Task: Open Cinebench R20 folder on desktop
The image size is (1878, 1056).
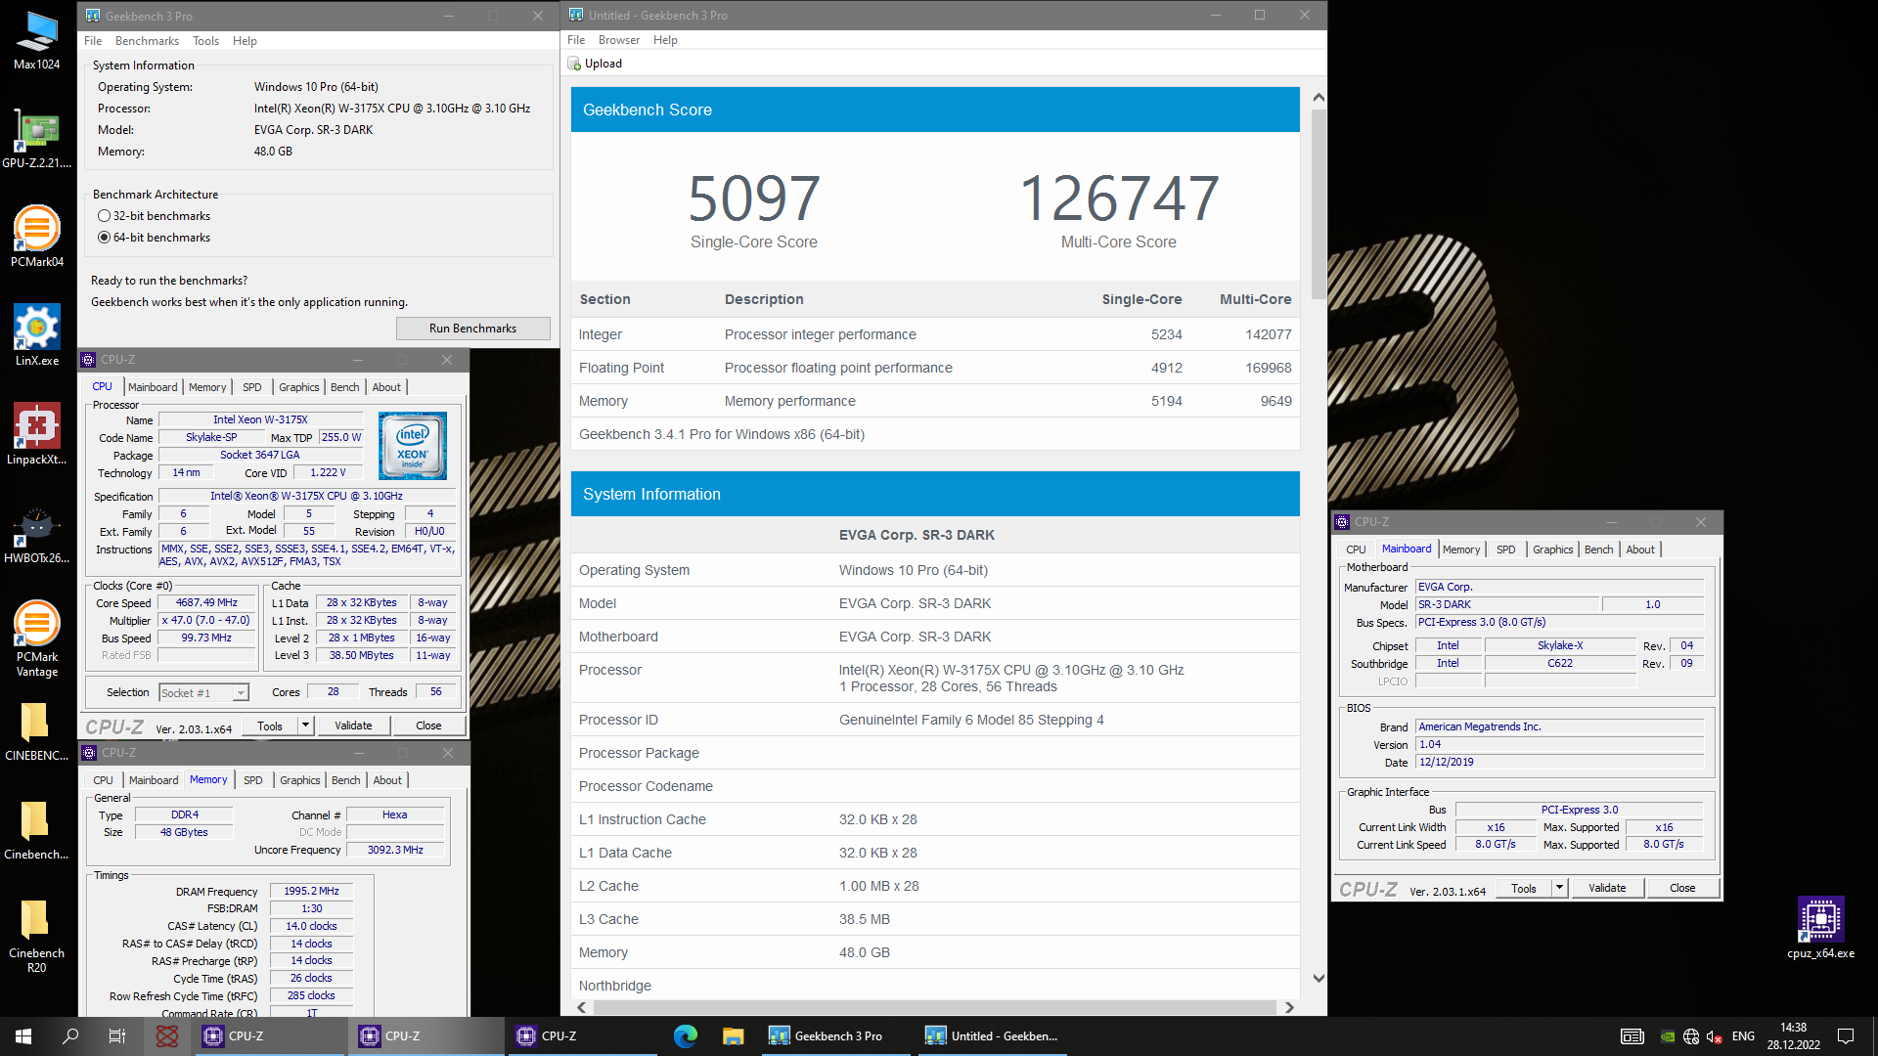Action: click(x=36, y=936)
